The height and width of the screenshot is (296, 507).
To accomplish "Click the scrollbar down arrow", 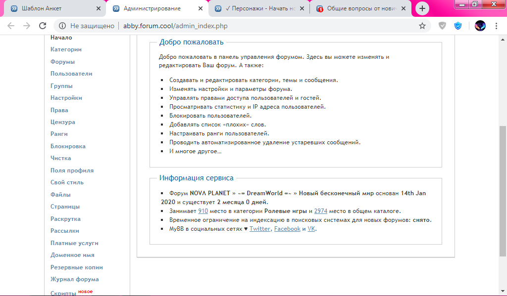I will pyautogui.click(x=503, y=291).
